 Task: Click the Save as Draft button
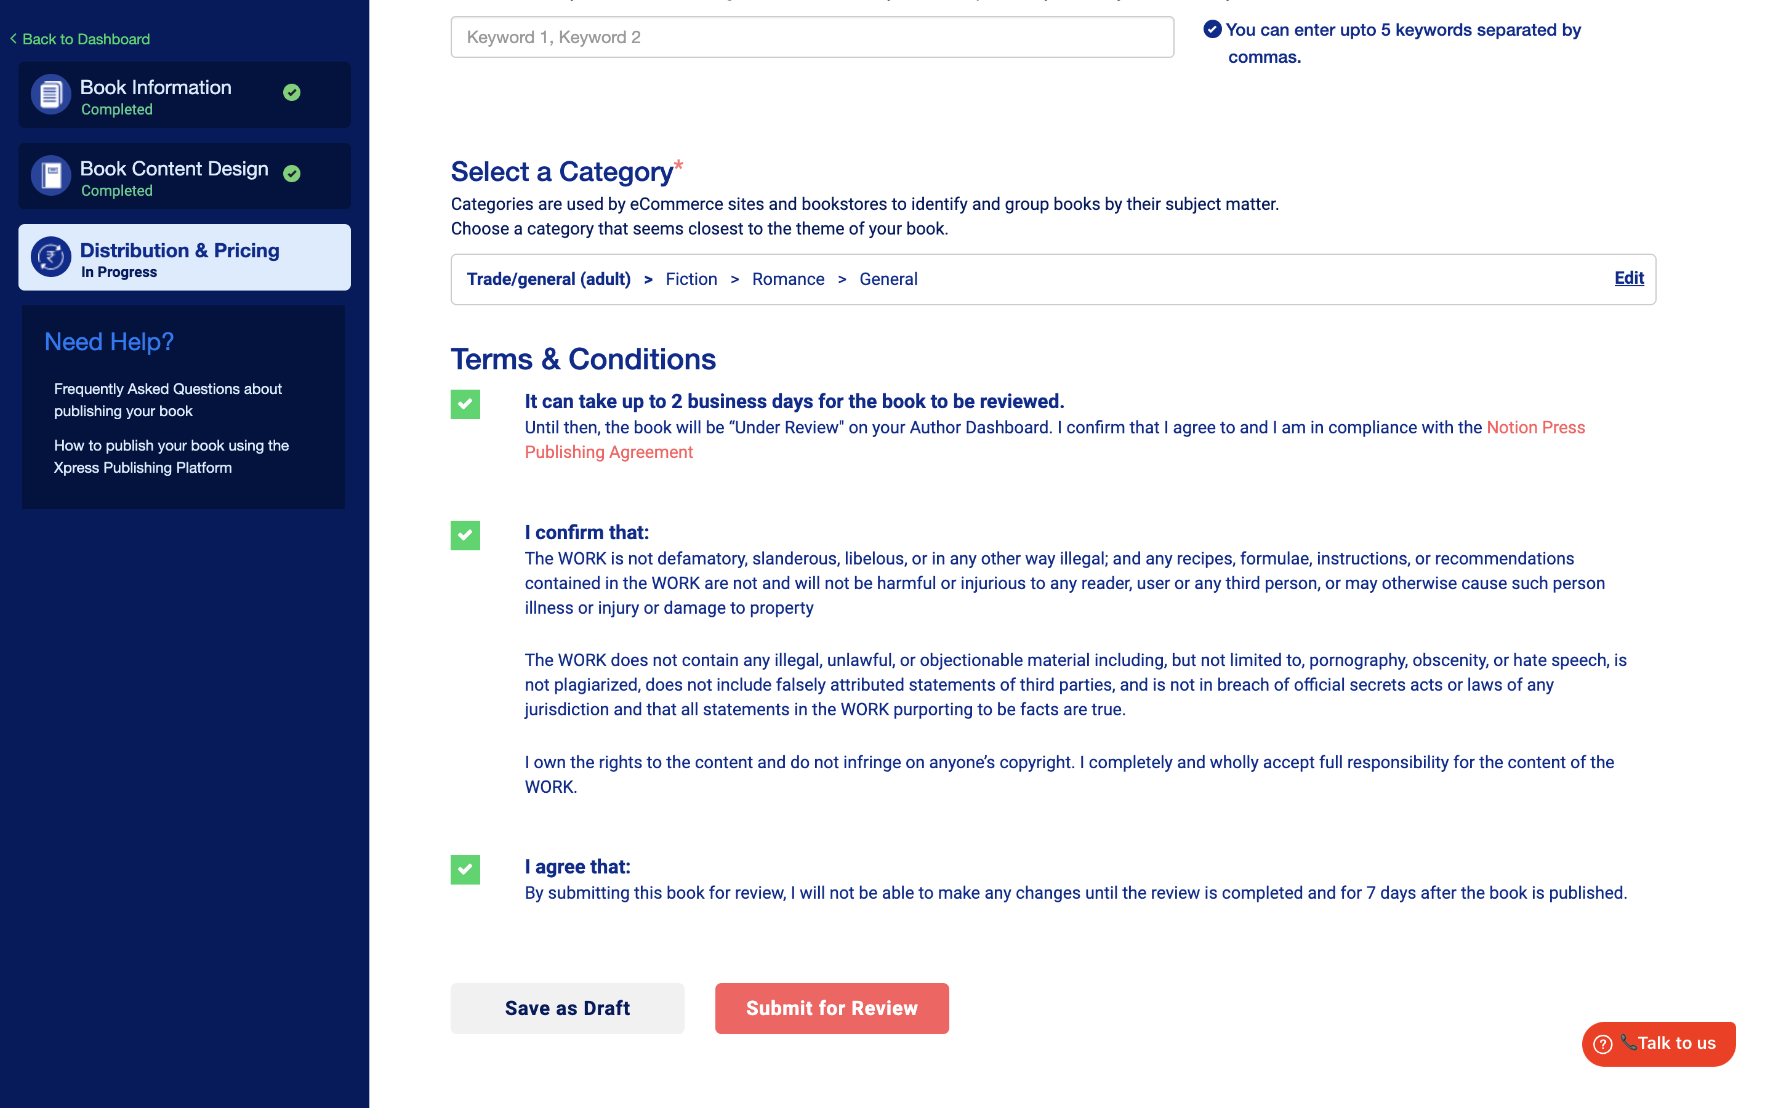567,1008
